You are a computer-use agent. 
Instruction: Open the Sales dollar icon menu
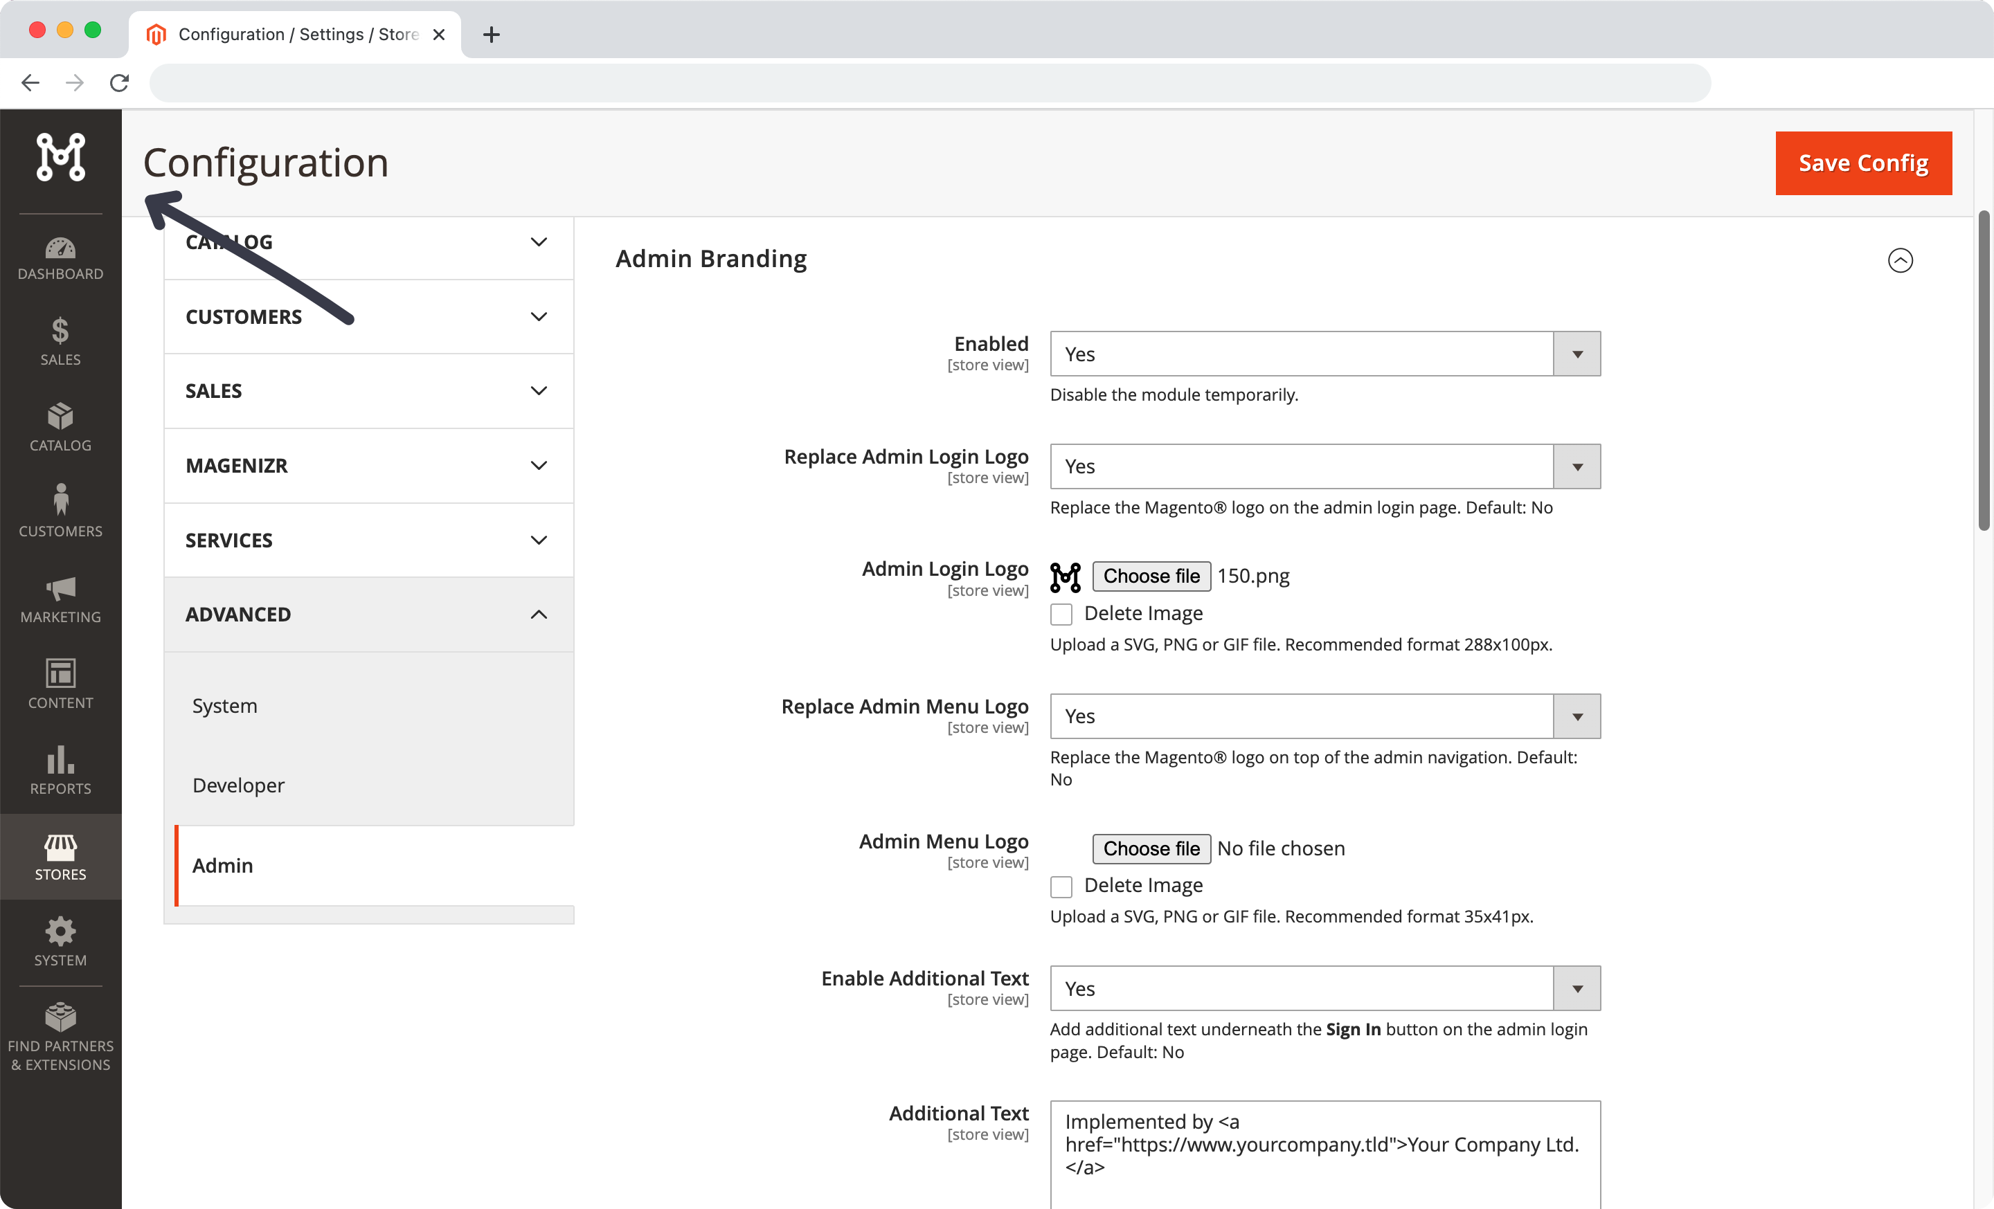pos(61,342)
